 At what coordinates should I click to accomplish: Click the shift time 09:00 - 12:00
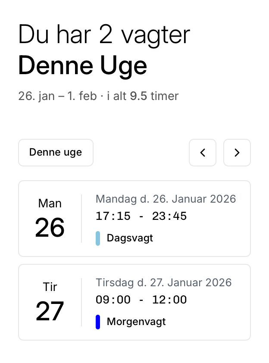click(x=141, y=300)
